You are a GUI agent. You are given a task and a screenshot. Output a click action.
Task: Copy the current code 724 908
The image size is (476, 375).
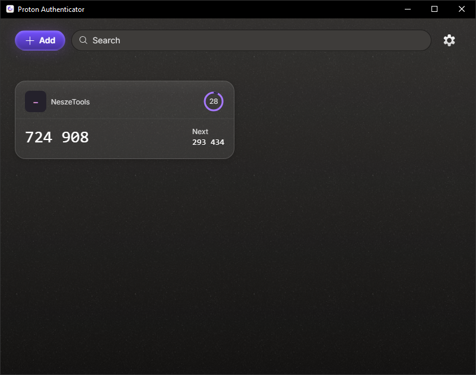pyautogui.click(x=56, y=137)
